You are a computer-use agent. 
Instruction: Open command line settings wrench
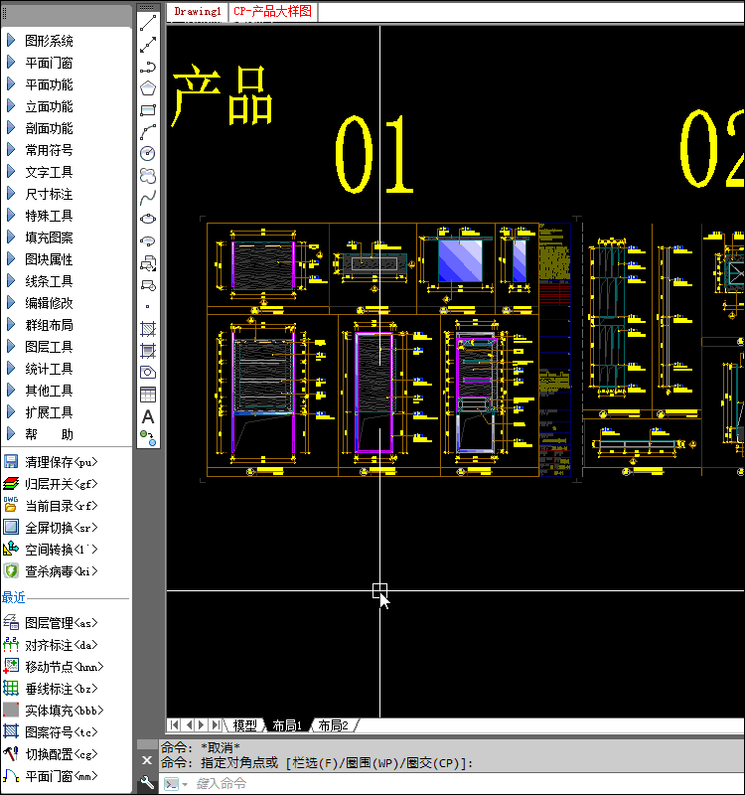pyautogui.click(x=147, y=782)
